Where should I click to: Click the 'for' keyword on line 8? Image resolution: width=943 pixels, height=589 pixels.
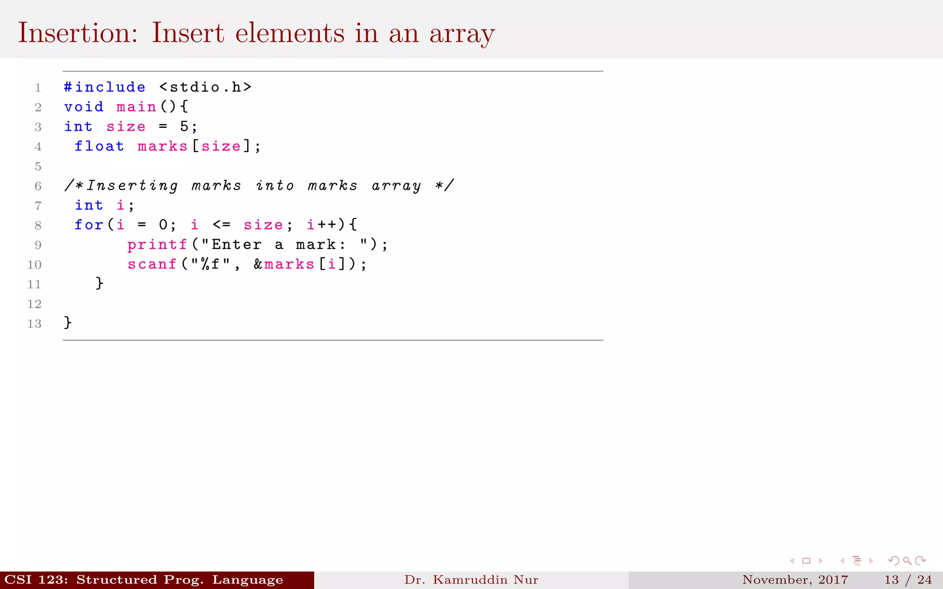pyautogui.click(x=89, y=225)
